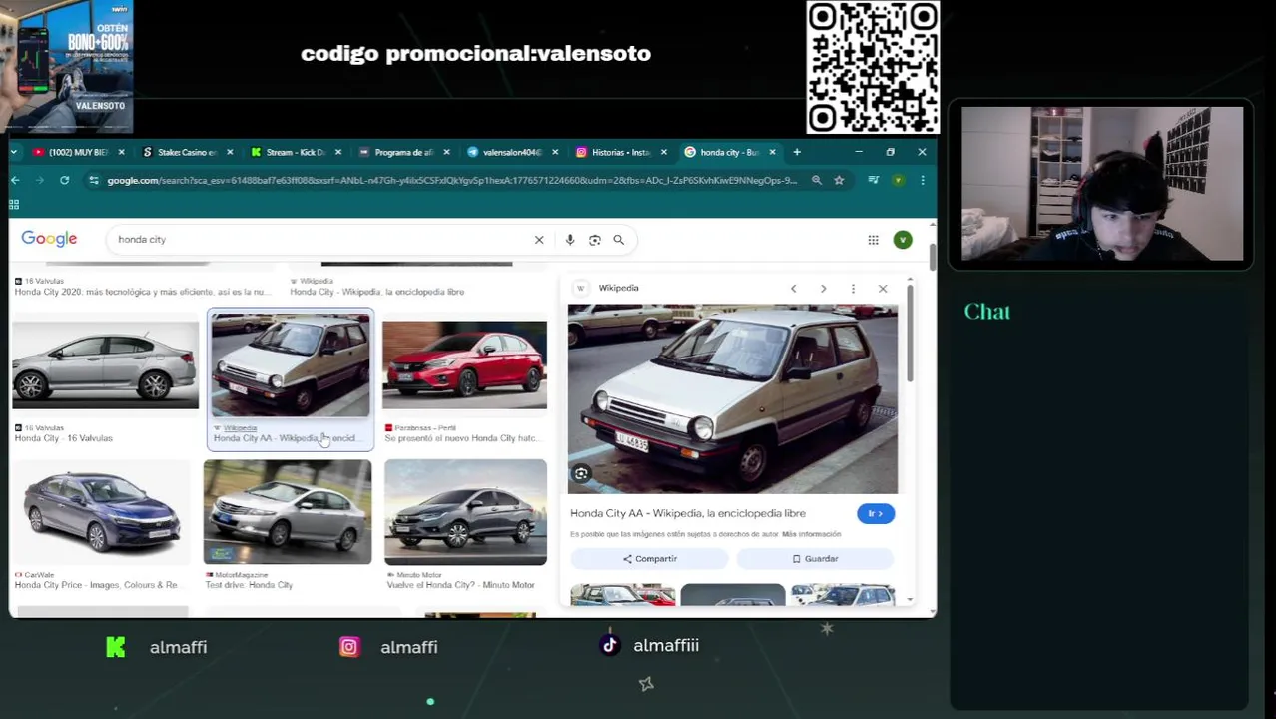1276x719 pixels.
Task: Click the large Honda City AA preview image
Action: coord(733,399)
